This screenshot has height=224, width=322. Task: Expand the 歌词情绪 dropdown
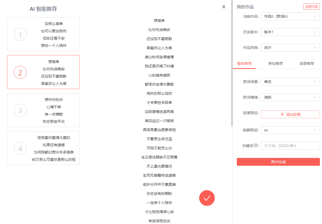290,97
